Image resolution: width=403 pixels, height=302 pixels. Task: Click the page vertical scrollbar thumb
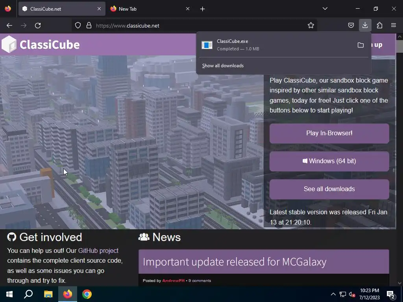click(x=399, y=46)
